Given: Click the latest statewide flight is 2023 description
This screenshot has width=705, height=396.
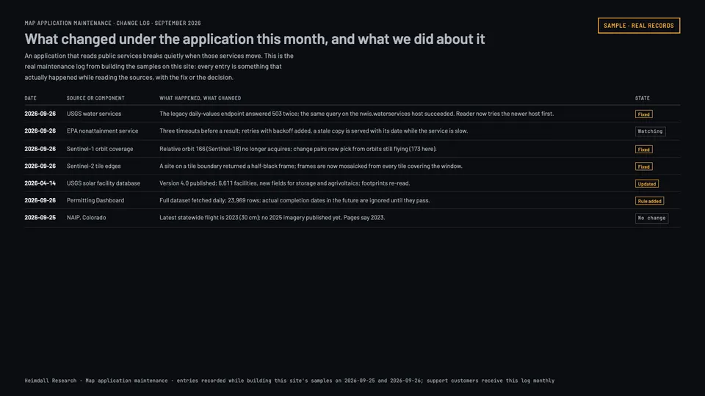Looking at the screenshot, I should click(x=272, y=217).
